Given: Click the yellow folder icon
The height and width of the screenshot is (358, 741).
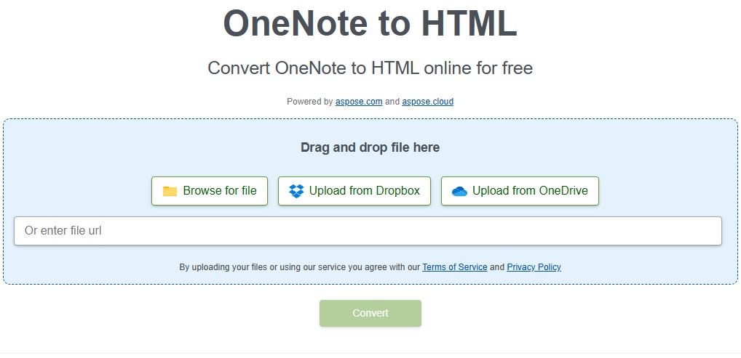Looking at the screenshot, I should click(170, 191).
